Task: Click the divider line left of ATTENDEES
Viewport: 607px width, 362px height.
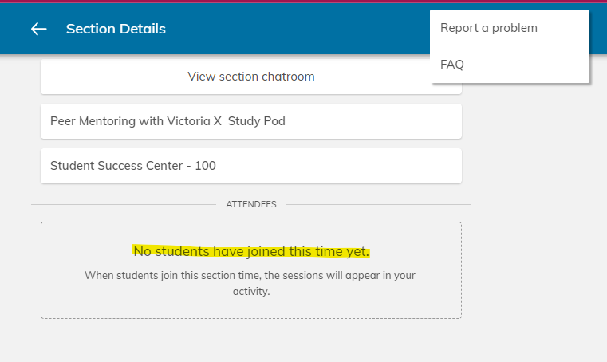Action: point(120,204)
